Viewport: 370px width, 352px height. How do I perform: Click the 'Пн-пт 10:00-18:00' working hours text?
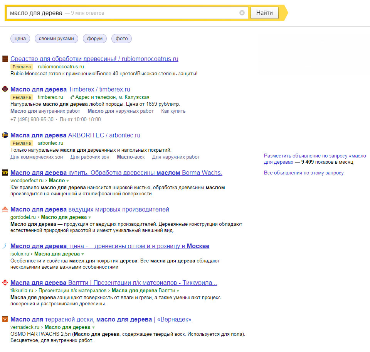tap(80, 120)
